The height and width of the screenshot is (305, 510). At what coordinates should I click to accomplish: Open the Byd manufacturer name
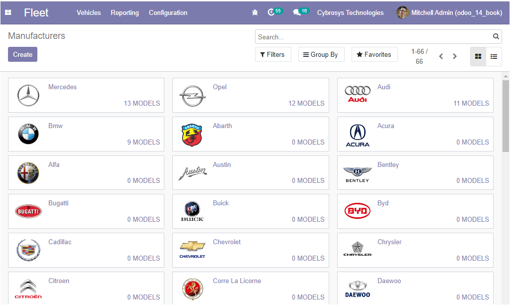tap(383, 203)
